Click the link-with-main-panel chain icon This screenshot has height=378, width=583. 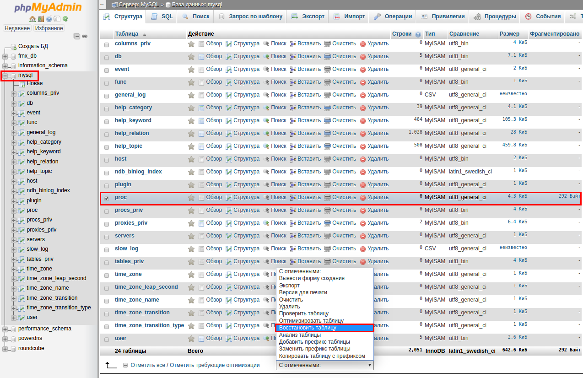pyautogui.click(x=85, y=36)
